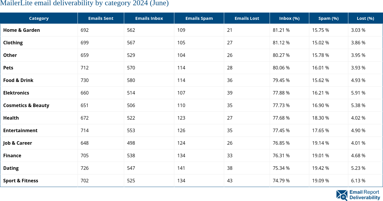The width and height of the screenshot is (383, 201).
Task: Click the Spam (%) column header
Action: pos(328,18)
